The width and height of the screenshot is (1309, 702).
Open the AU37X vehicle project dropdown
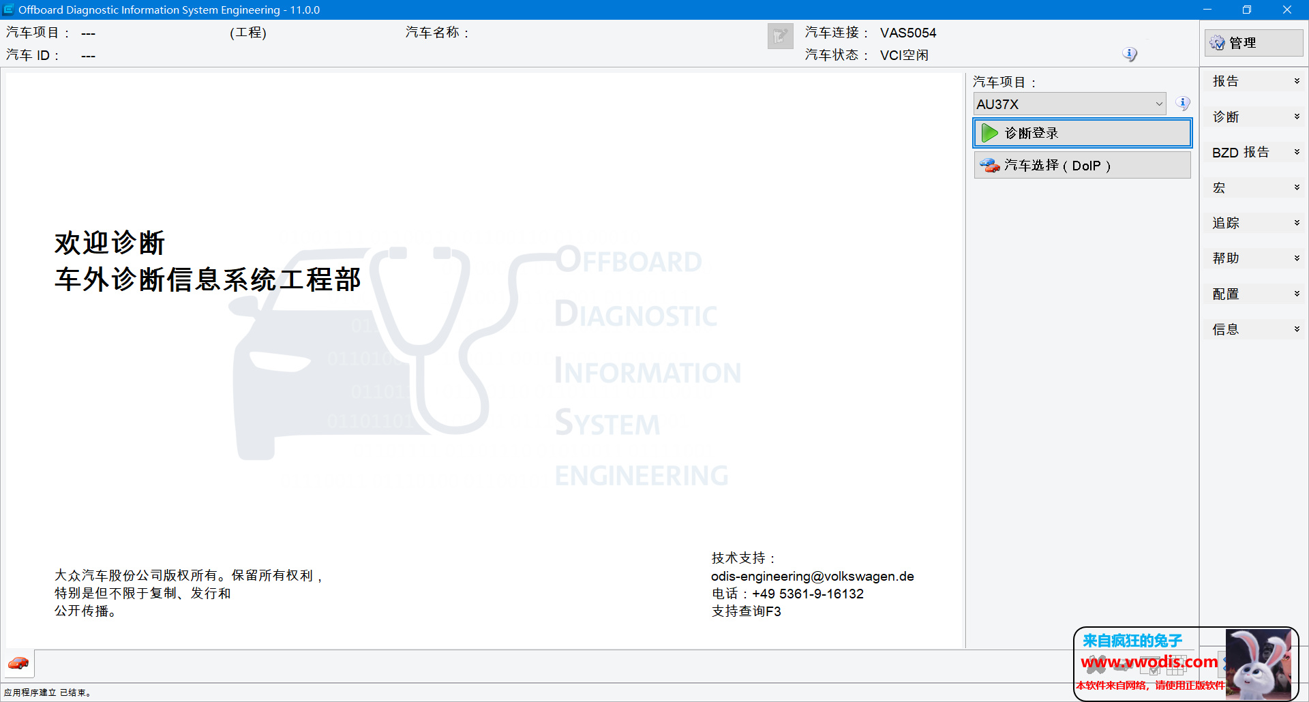(x=1158, y=104)
